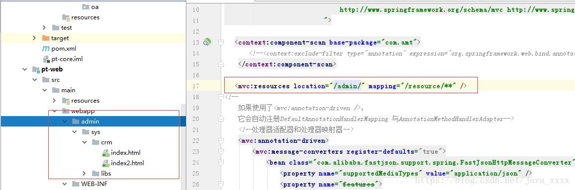
Task: Click the Maven icon beside pom.xml
Action: [45, 49]
